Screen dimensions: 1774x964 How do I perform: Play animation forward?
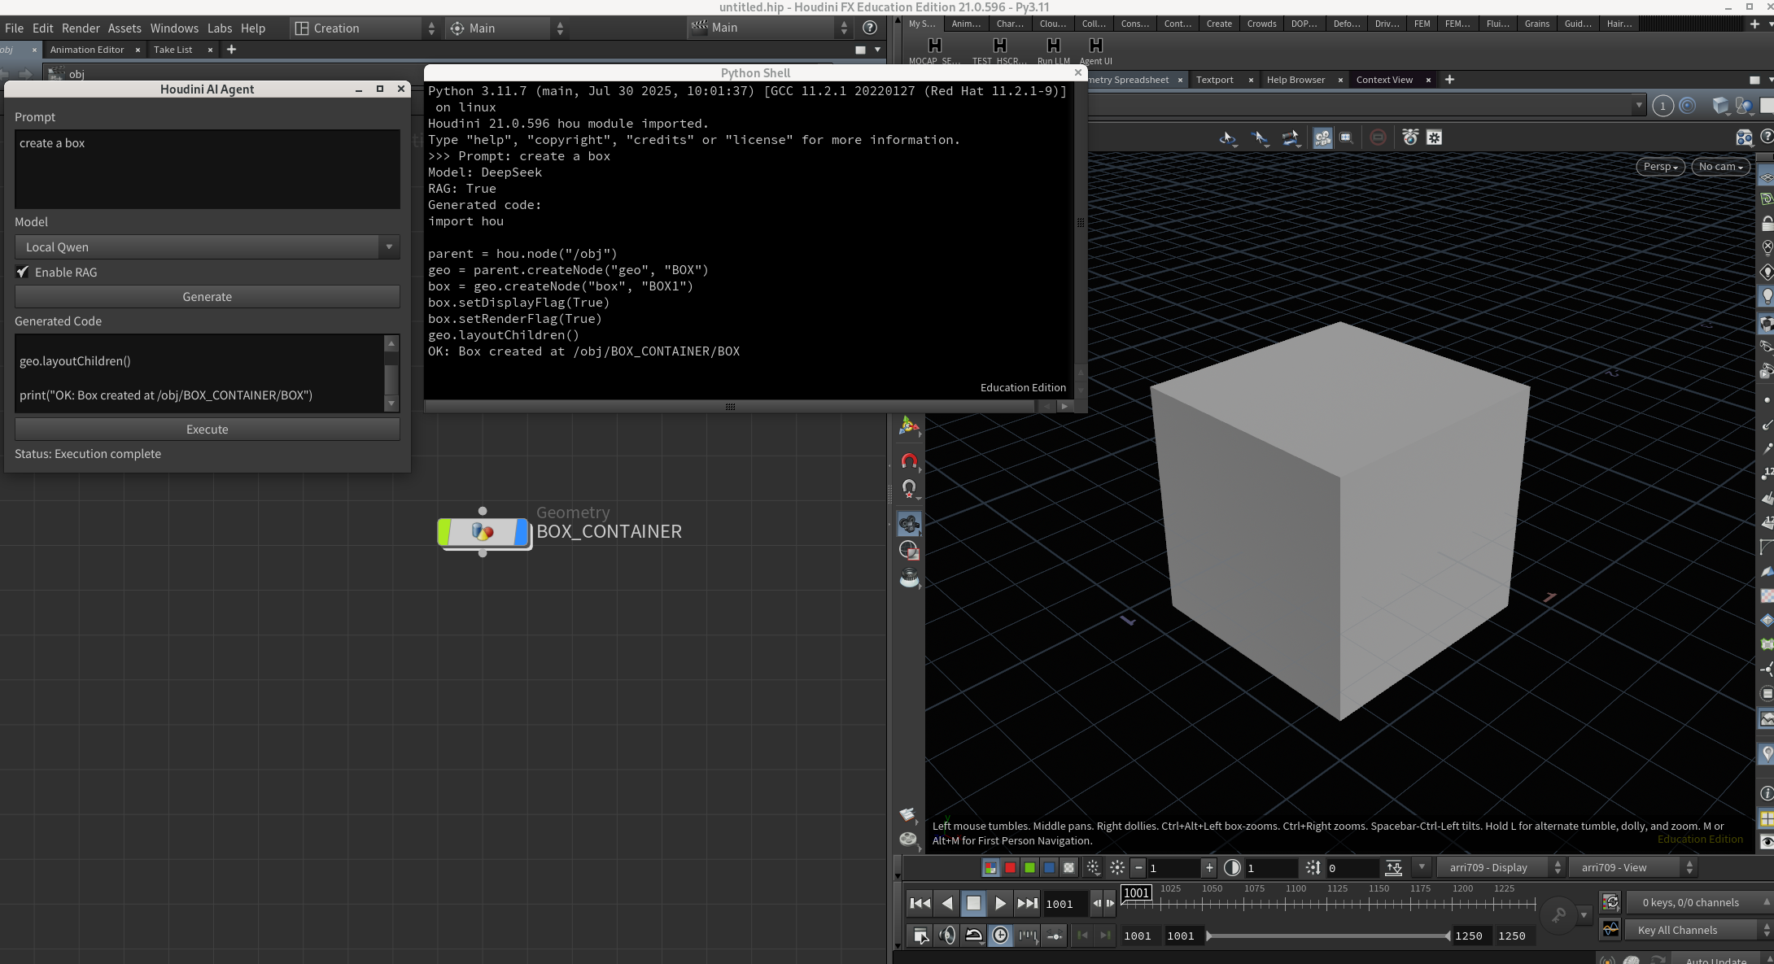point(1000,903)
